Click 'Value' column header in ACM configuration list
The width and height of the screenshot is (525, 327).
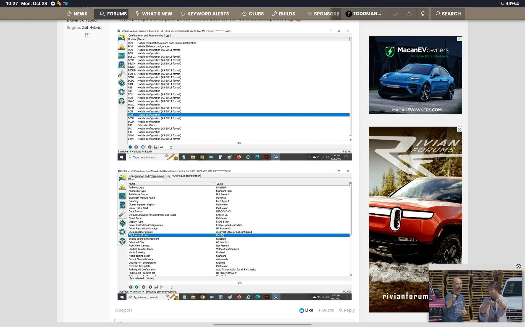coord(283,184)
